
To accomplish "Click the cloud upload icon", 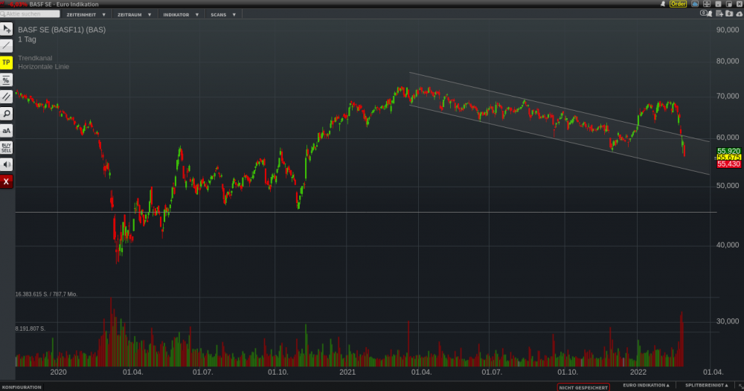I will point(740,13).
